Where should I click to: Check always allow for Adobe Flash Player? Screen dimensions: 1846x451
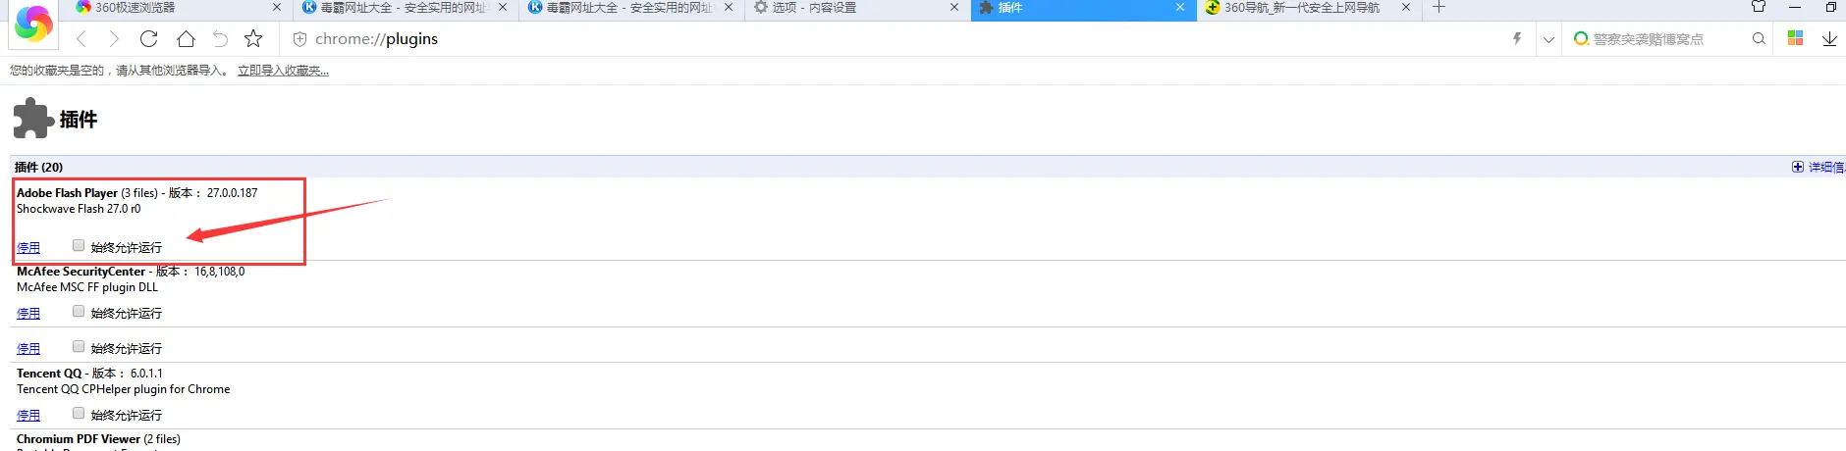point(79,245)
